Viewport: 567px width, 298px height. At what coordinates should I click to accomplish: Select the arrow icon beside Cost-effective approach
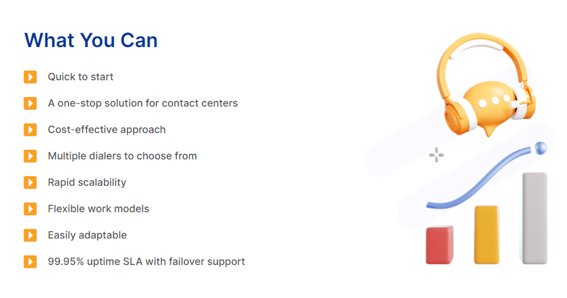click(x=31, y=130)
